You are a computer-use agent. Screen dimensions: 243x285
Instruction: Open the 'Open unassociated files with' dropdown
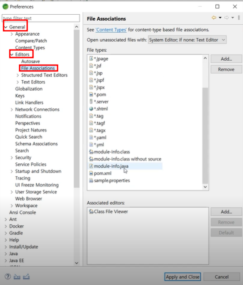187,40
